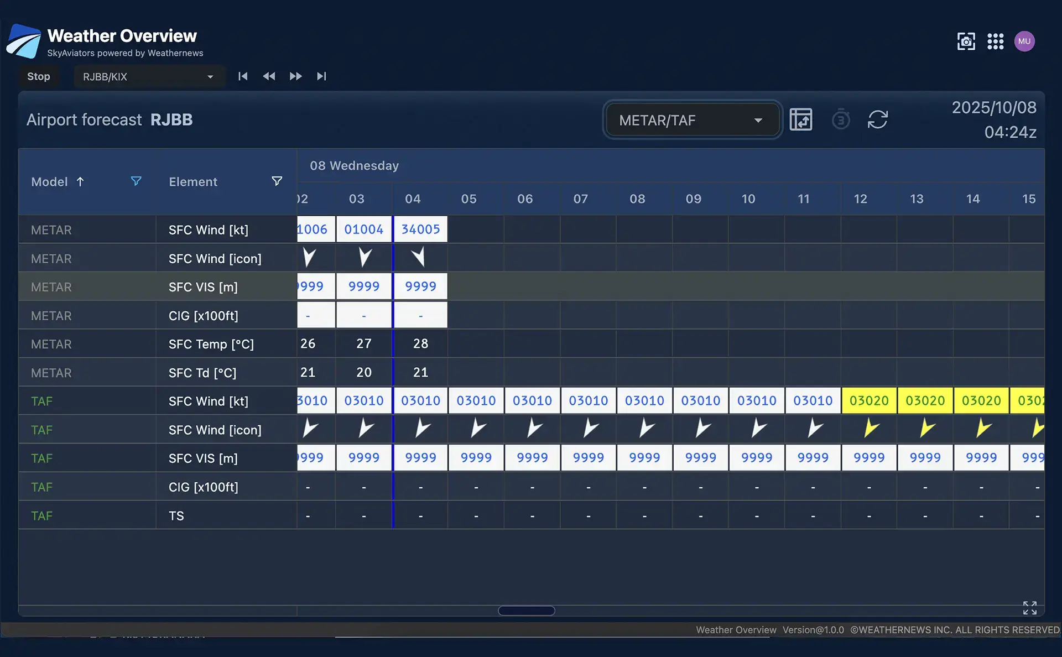This screenshot has width=1062, height=657.
Task: Click the Weather Overview logo
Action: (24, 41)
